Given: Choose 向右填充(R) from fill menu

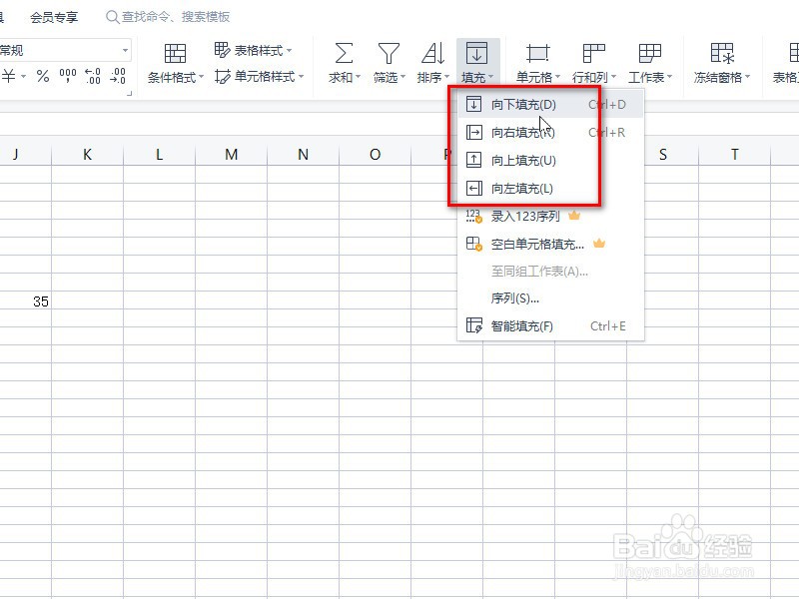Looking at the screenshot, I should point(551,133).
